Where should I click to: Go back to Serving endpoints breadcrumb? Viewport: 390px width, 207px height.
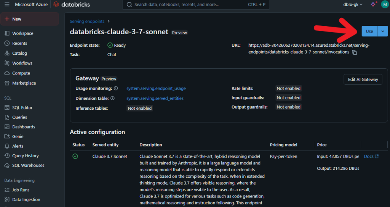(87, 21)
